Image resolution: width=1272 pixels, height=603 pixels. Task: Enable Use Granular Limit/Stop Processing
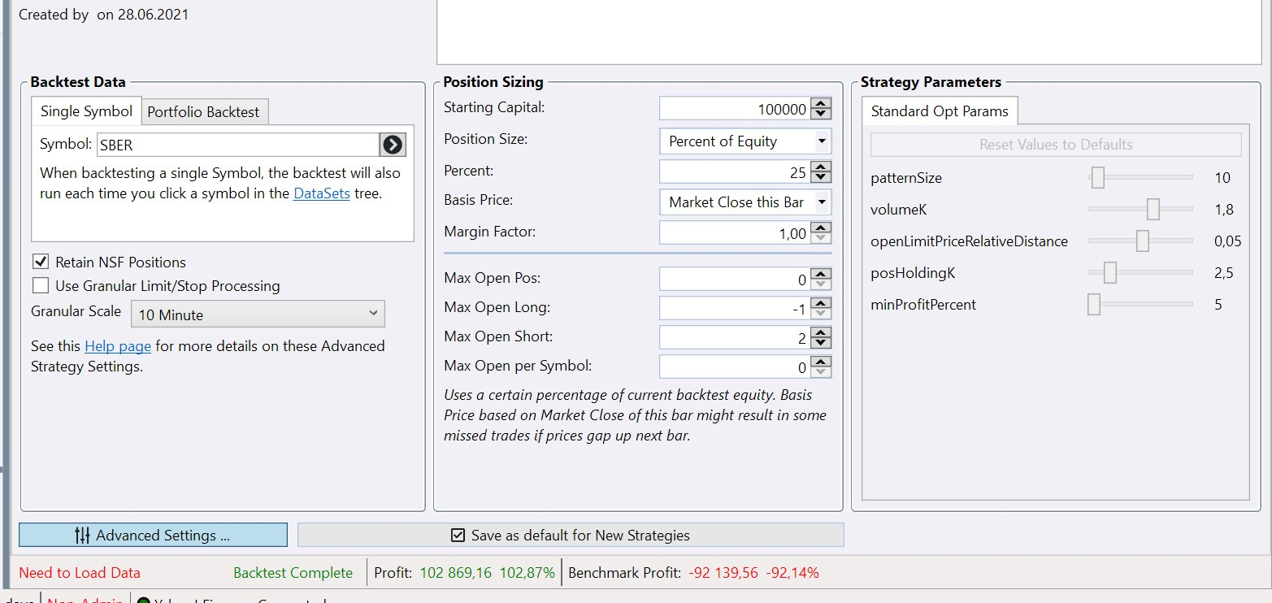click(x=40, y=285)
